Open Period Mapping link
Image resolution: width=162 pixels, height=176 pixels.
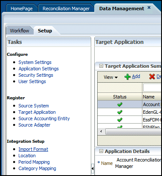34,162
